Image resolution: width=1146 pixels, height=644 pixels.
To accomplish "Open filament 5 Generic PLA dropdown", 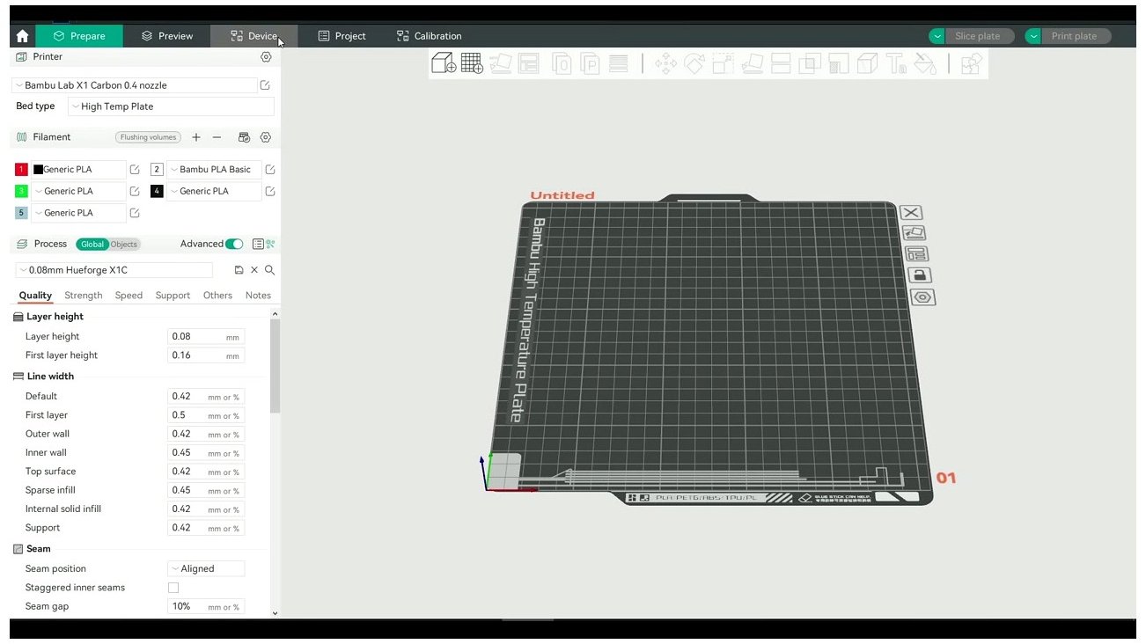I will (78, 213).
